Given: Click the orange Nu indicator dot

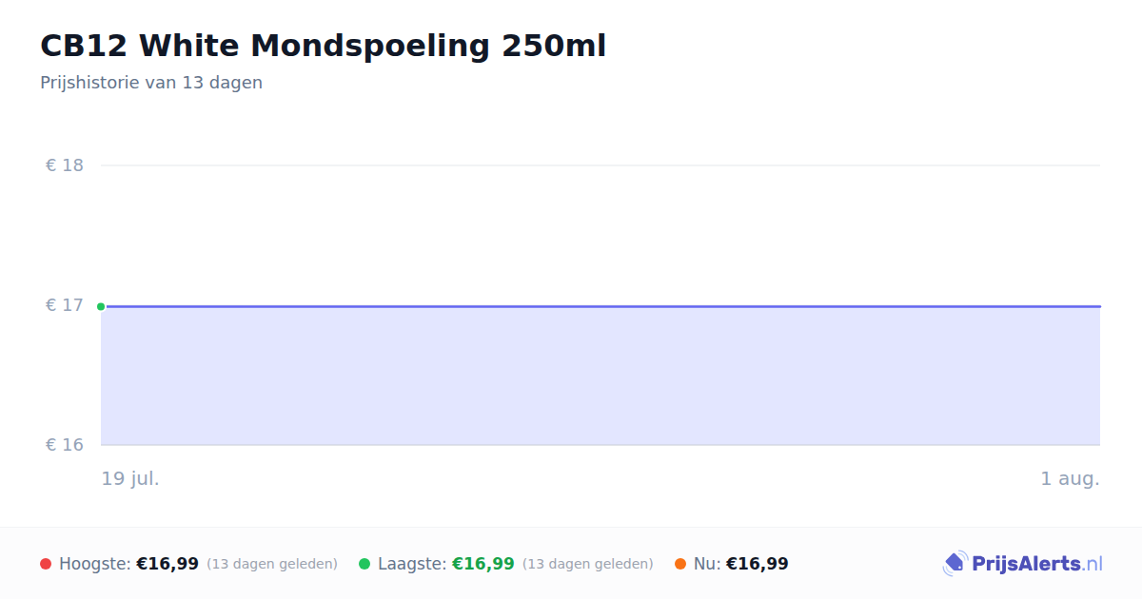Looking at the screenshot, I should (x=680, y=564).
